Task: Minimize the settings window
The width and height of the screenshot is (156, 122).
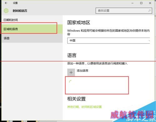Action: tap(132, 3)
